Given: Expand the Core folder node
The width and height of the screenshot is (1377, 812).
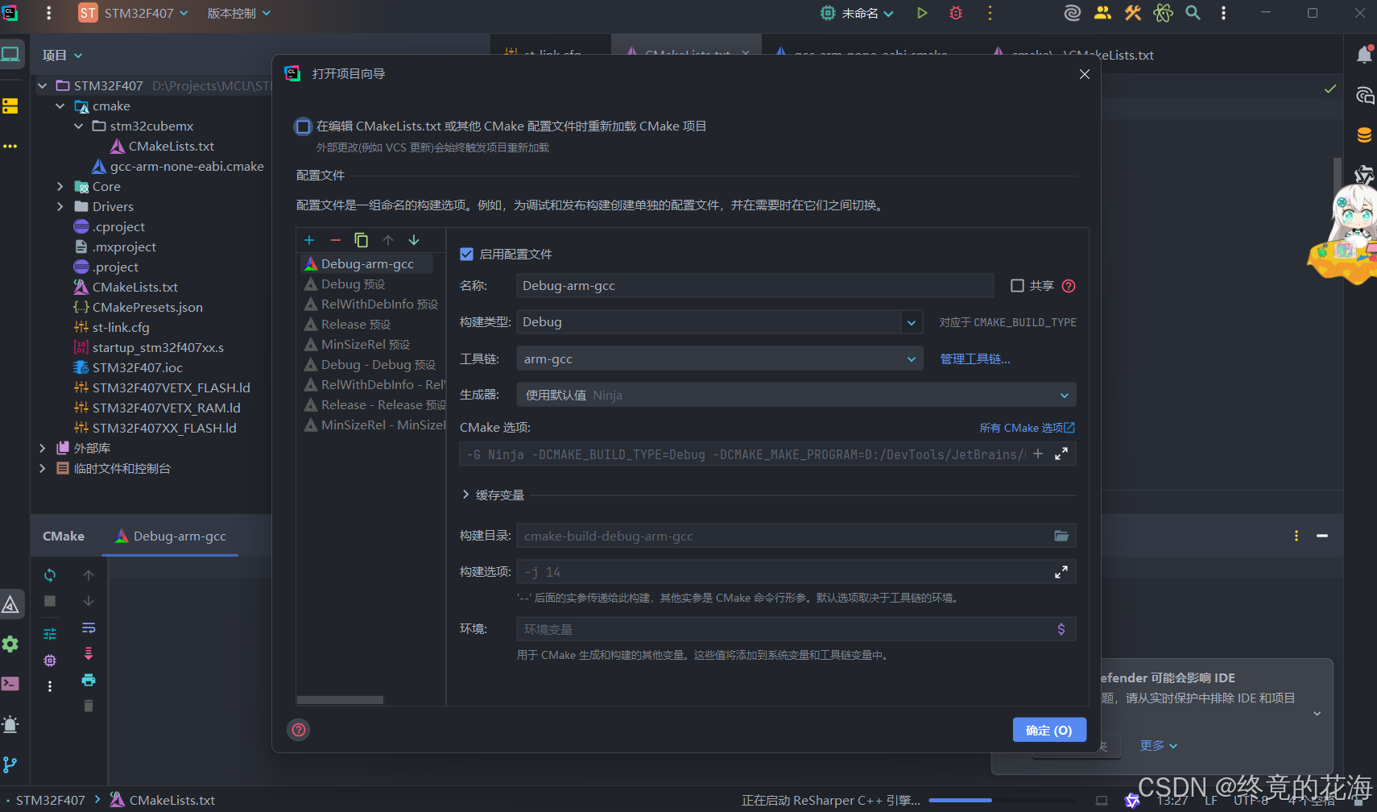Looking at the screenshot, I should tap(60, 187).
